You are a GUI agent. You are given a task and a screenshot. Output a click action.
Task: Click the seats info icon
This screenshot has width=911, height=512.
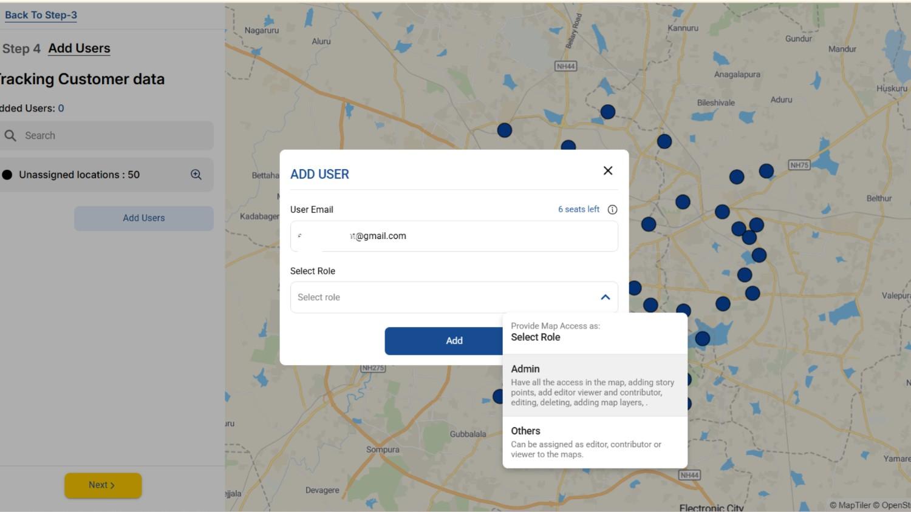tap(612, 209)
